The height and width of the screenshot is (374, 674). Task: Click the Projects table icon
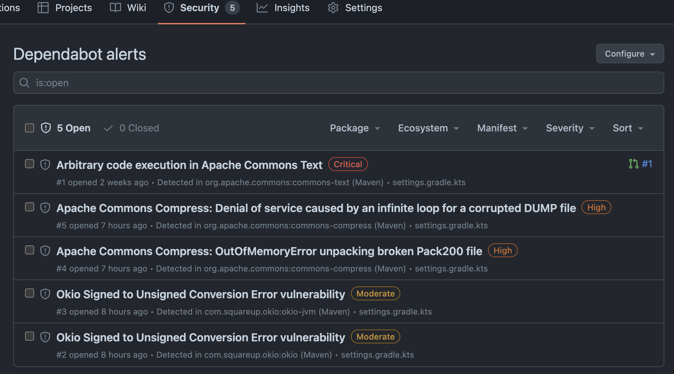point(43,8)
